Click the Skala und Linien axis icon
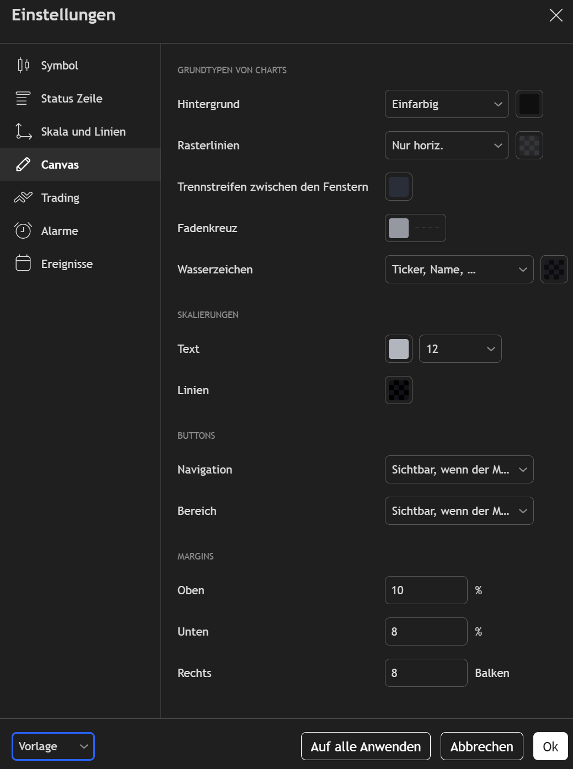This screenshot has height=769, width=573. coord(23,132)
